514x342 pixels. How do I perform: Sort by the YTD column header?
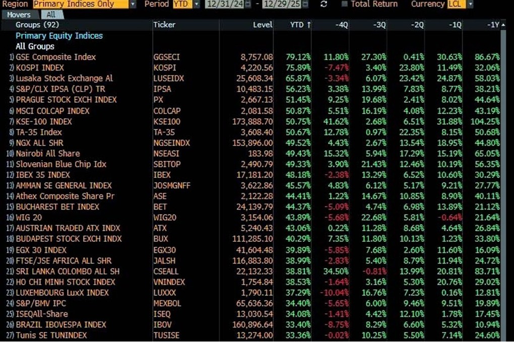(x=300, y=25)
